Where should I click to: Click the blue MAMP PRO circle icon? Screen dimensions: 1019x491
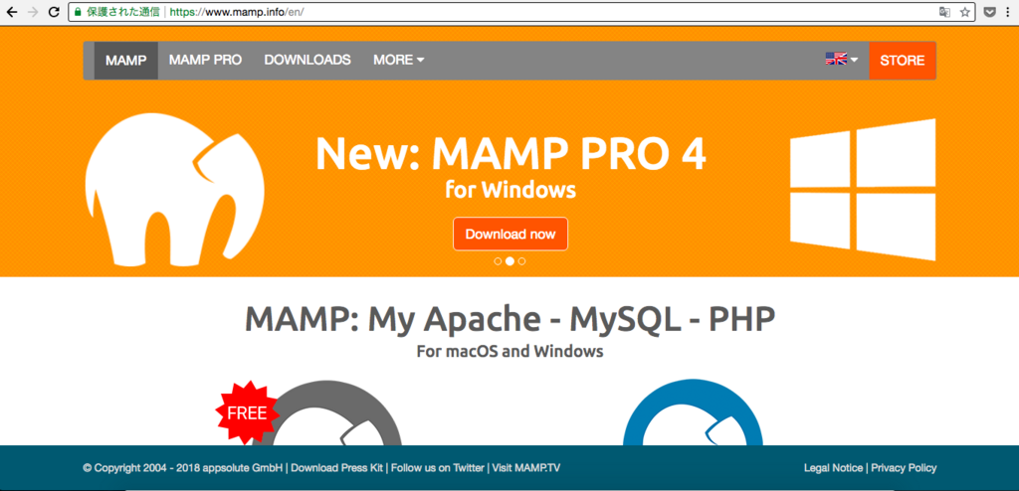pos(693,413)
